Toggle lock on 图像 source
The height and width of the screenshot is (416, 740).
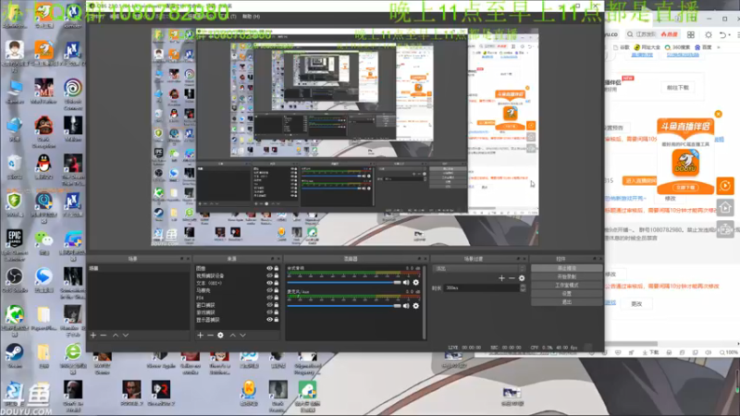pos(277,268)
